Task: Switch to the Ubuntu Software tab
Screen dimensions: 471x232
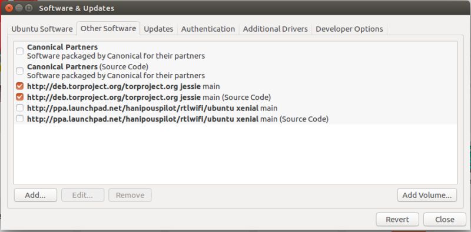Action: point(42,29)
